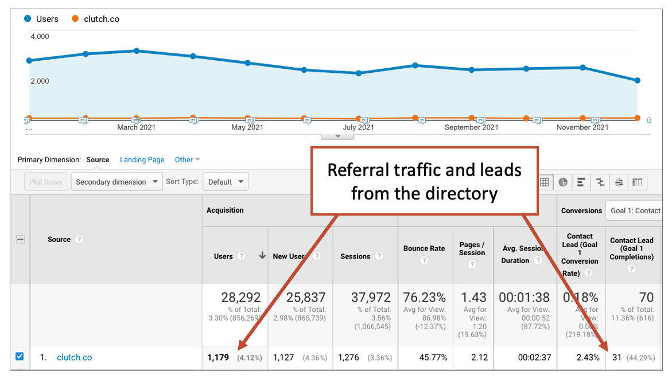Sort by Avg. Session Duration header

point(522,255)
